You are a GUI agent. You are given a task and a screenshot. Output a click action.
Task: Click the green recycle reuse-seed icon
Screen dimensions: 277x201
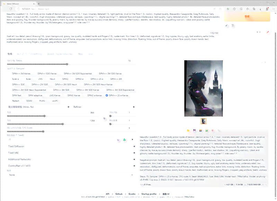point(125,140)
